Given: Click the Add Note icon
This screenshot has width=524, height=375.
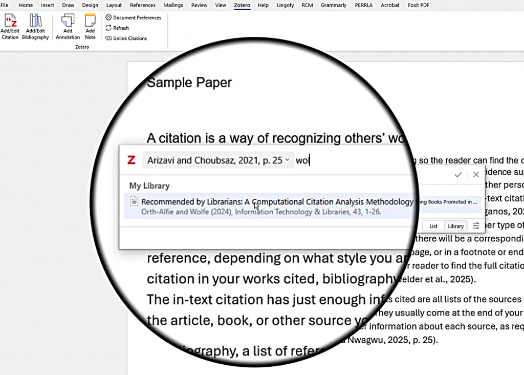Looking at the screenshot, I should point(90,21).
